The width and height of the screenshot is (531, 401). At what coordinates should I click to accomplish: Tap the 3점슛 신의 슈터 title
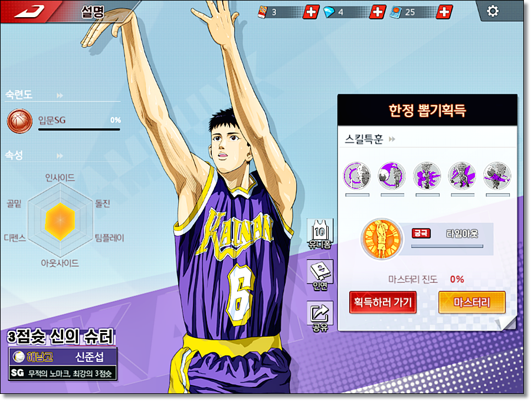click(x=61, y=337)
